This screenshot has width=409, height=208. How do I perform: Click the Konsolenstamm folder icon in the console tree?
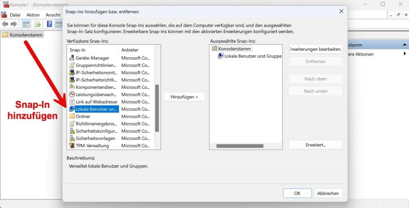coord(5,35)
